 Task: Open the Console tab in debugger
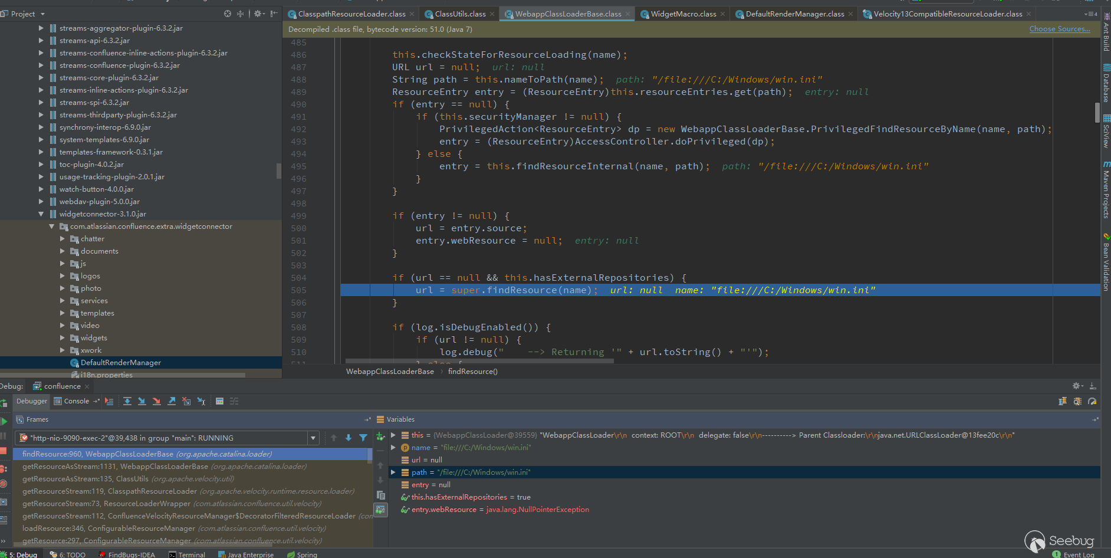(76, 401)
